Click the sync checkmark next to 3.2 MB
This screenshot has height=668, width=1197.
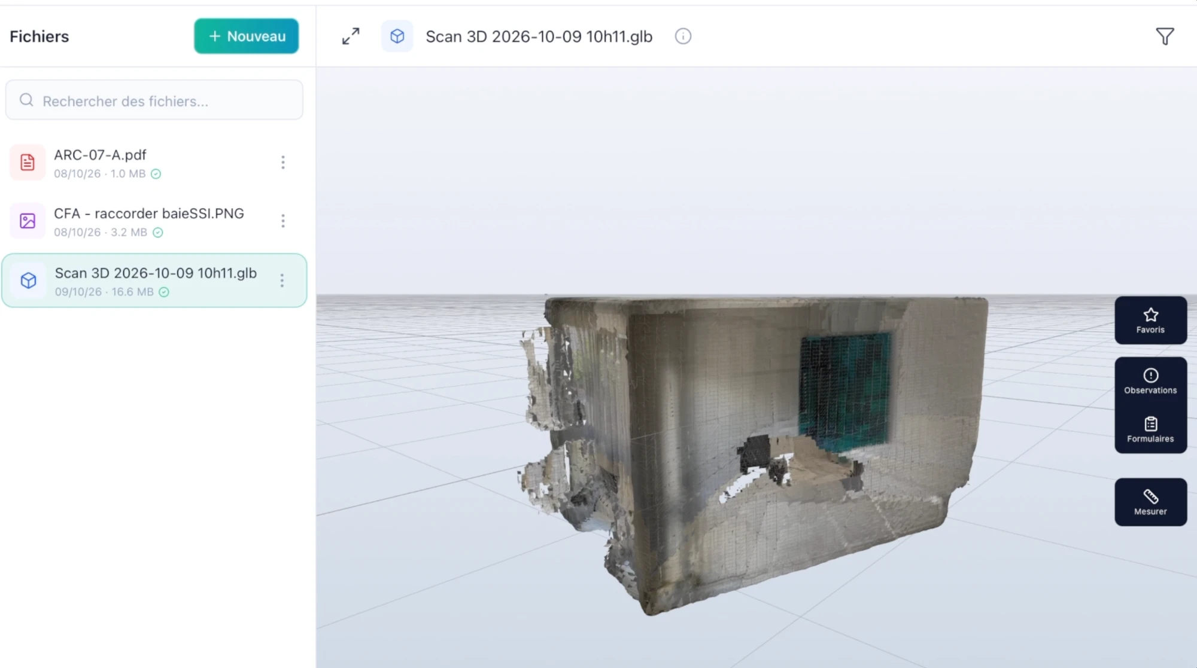157,233
